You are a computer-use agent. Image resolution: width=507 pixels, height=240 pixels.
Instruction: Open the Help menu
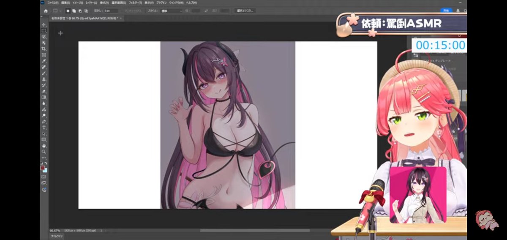[192, 3]
